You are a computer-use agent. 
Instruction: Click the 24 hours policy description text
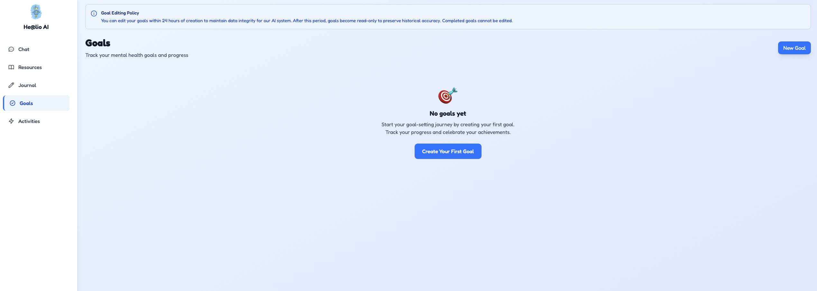[307, 21]
